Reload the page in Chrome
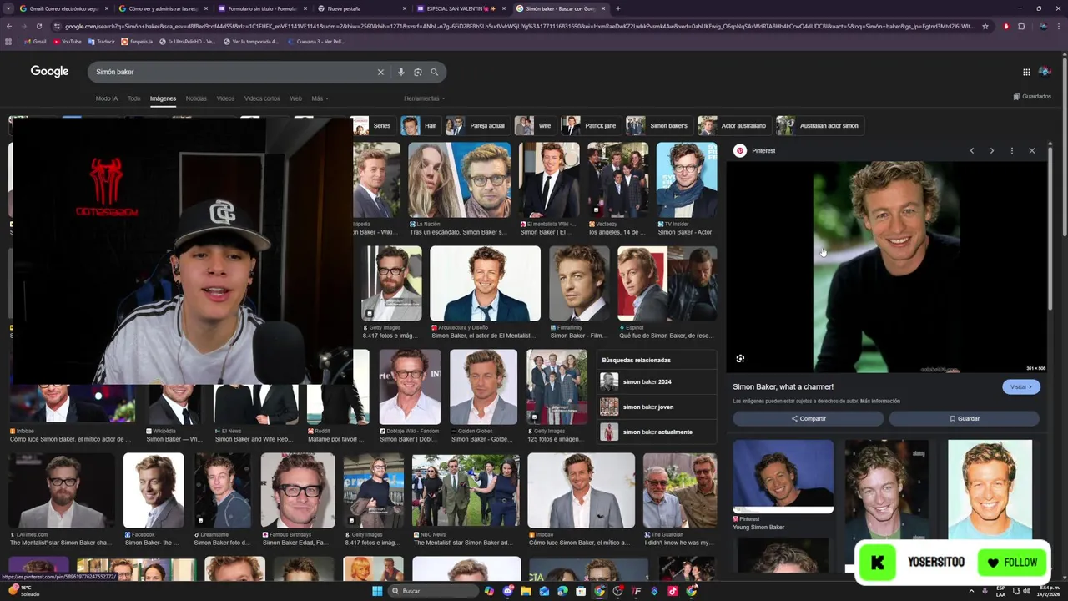 [38, 26]
